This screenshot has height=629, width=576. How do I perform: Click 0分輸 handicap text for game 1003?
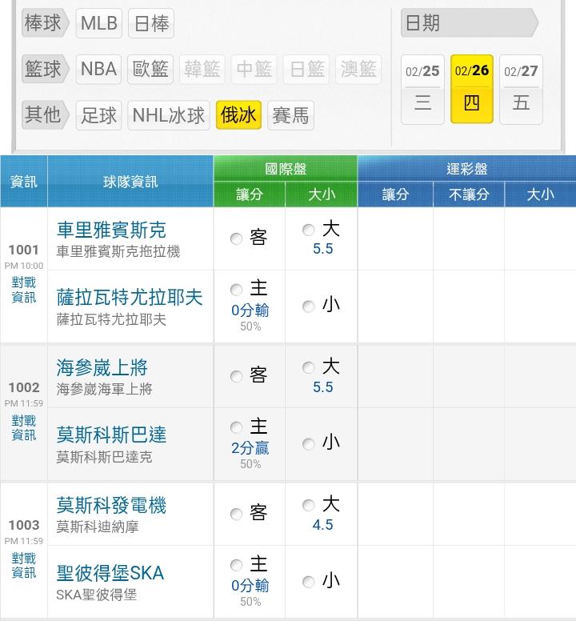250,586
